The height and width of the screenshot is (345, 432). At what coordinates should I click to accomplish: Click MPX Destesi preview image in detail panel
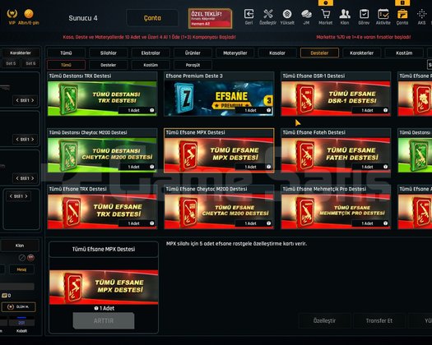click(x=104, y=287)
